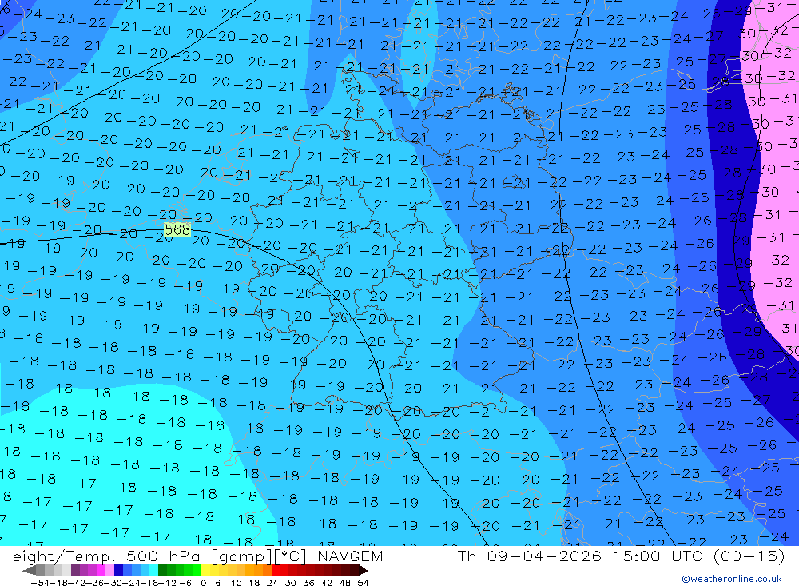Click the dark navy blue legend swatch
Screen dimensions: 799x586
tap(118, 571)
